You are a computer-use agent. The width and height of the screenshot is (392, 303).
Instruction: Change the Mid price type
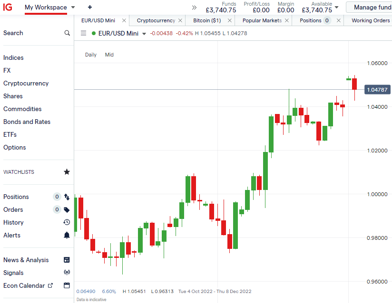109,55
